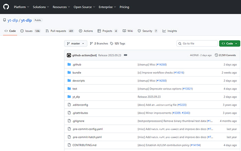Viewport: 241px width, 151px height.
Task: Expand the master branch dropdown
Action: click(75, 43)
